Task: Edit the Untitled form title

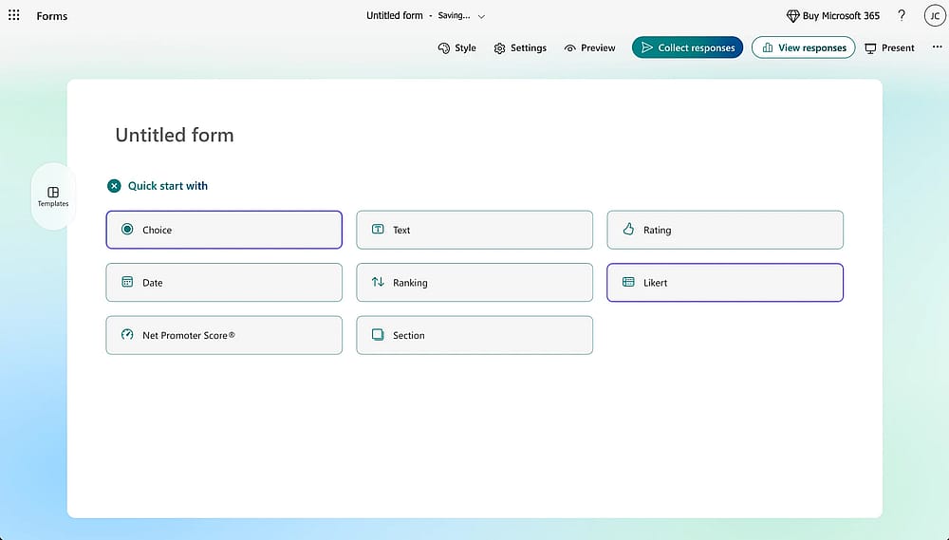Action: (175, 135)
